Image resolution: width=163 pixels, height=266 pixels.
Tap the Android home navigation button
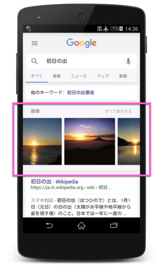pos(81,226)
